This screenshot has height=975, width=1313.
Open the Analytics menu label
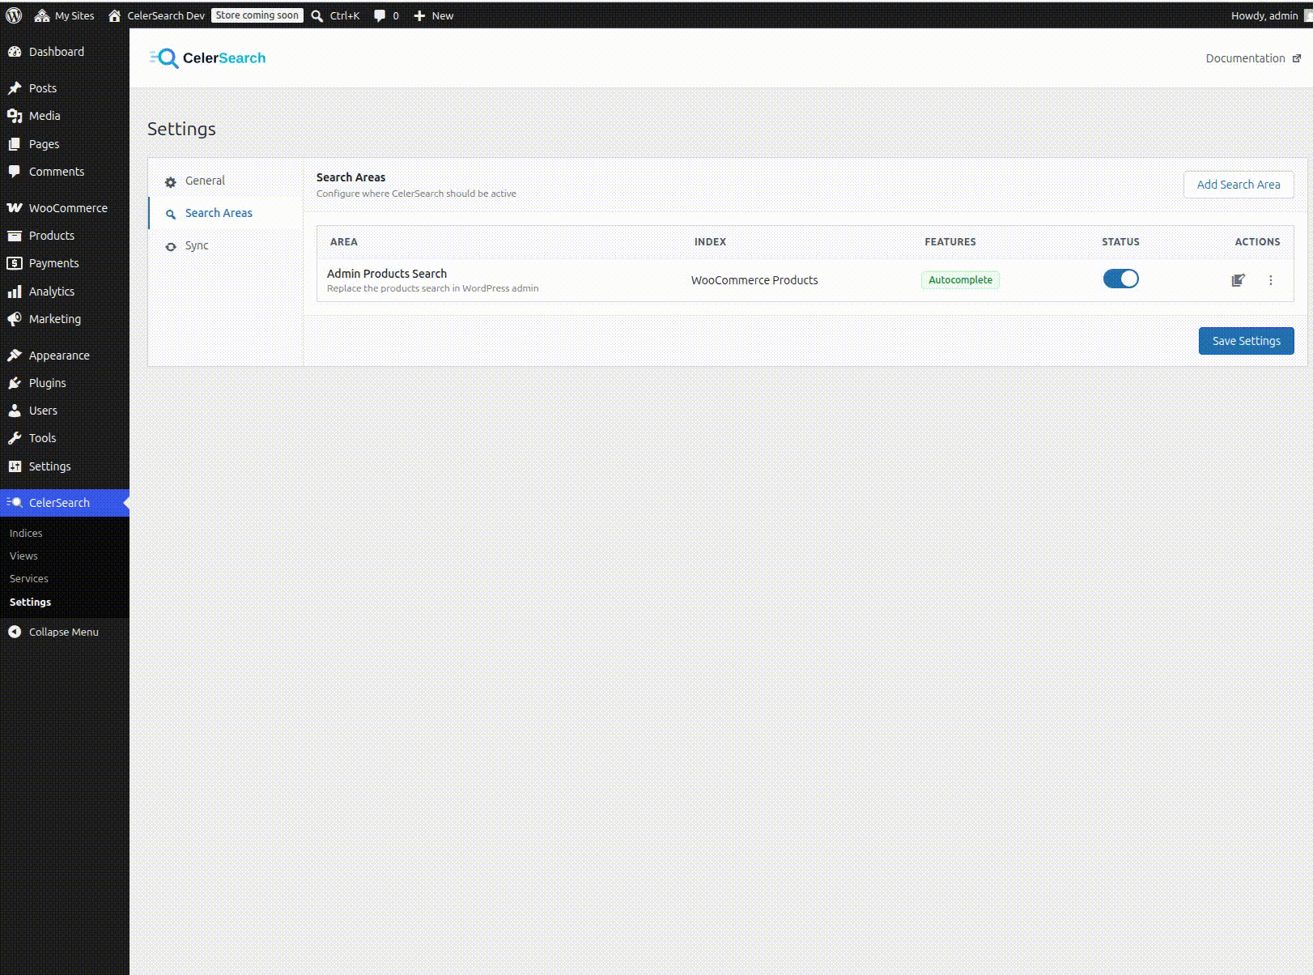(x=52, y=292)
